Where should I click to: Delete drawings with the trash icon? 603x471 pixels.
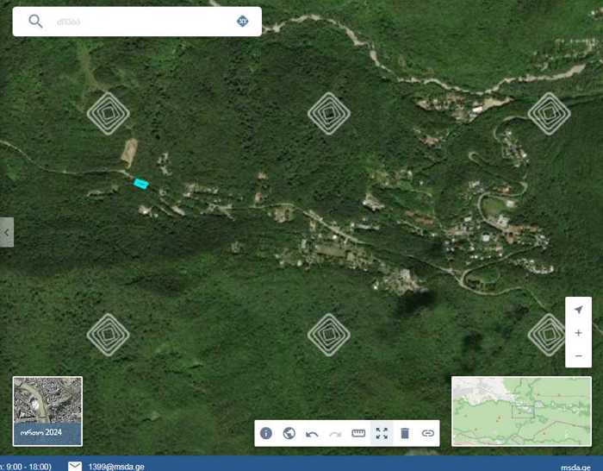[x=405, y=433]
